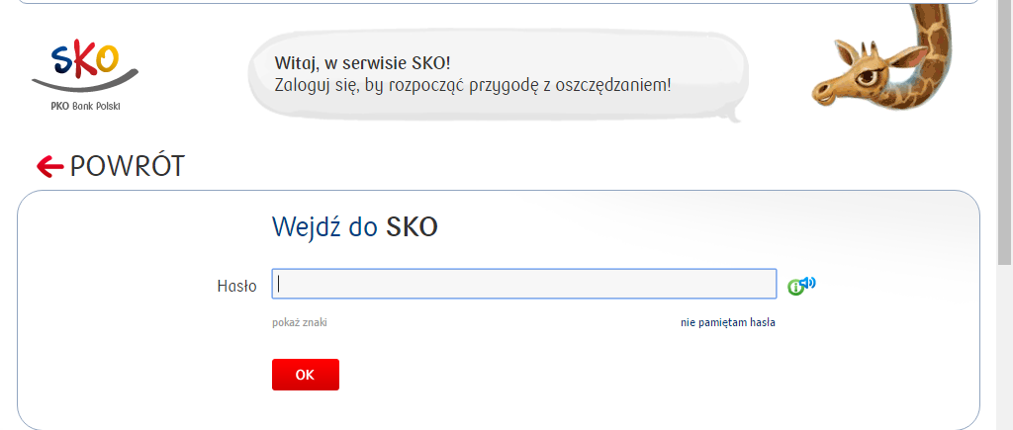Click the blue speaker icon beside the password field

pyautogui.click(x=809, y=282)
